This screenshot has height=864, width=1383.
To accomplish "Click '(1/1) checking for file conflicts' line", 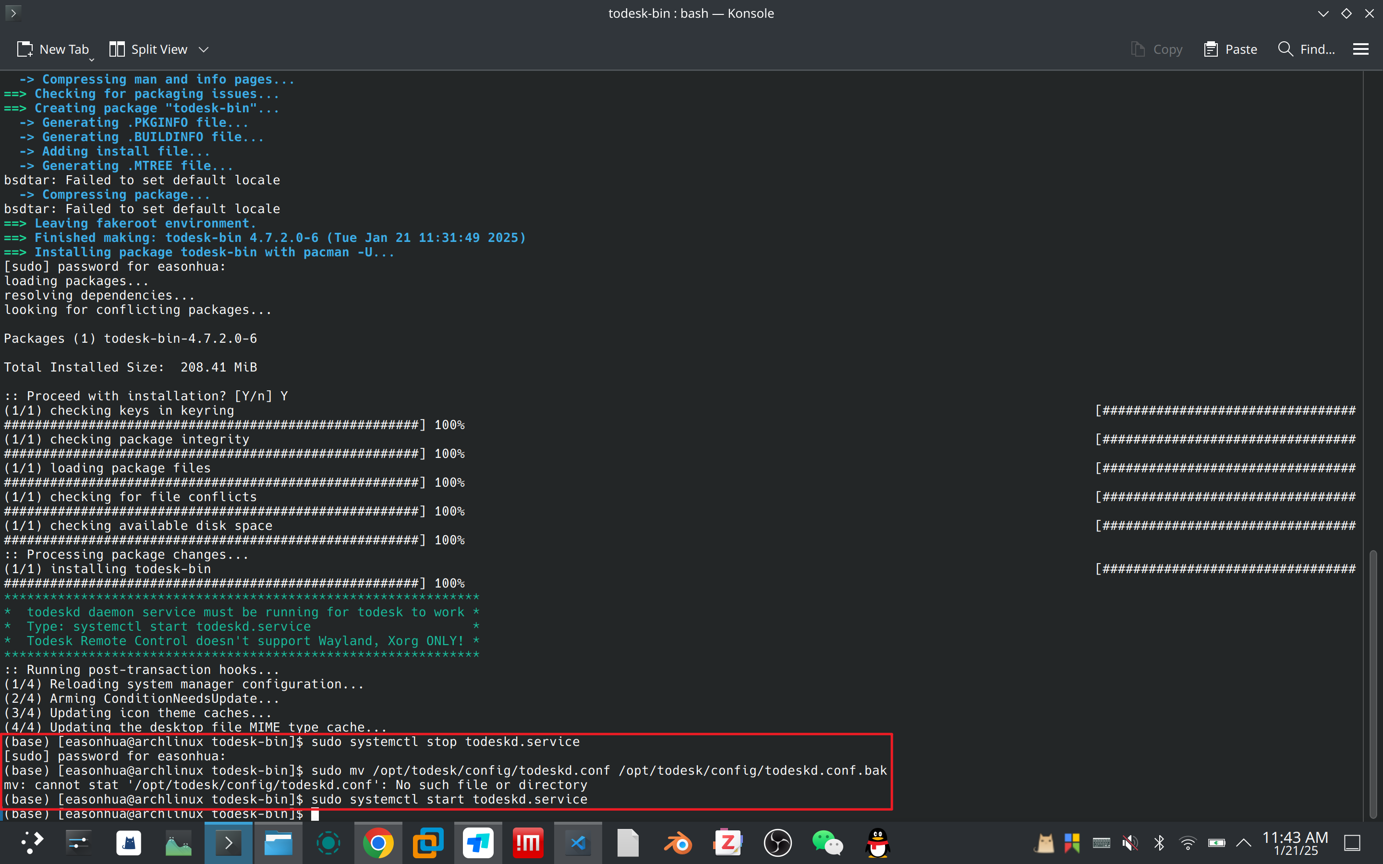I will point(130,497).
